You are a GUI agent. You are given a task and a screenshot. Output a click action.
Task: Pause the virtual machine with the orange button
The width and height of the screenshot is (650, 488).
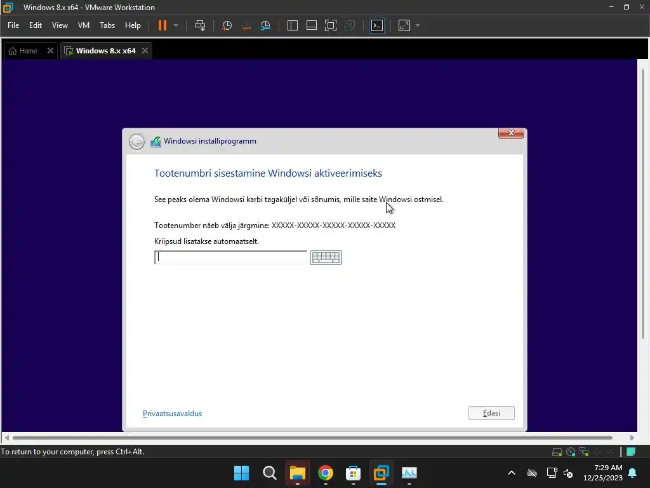[162, 25]
